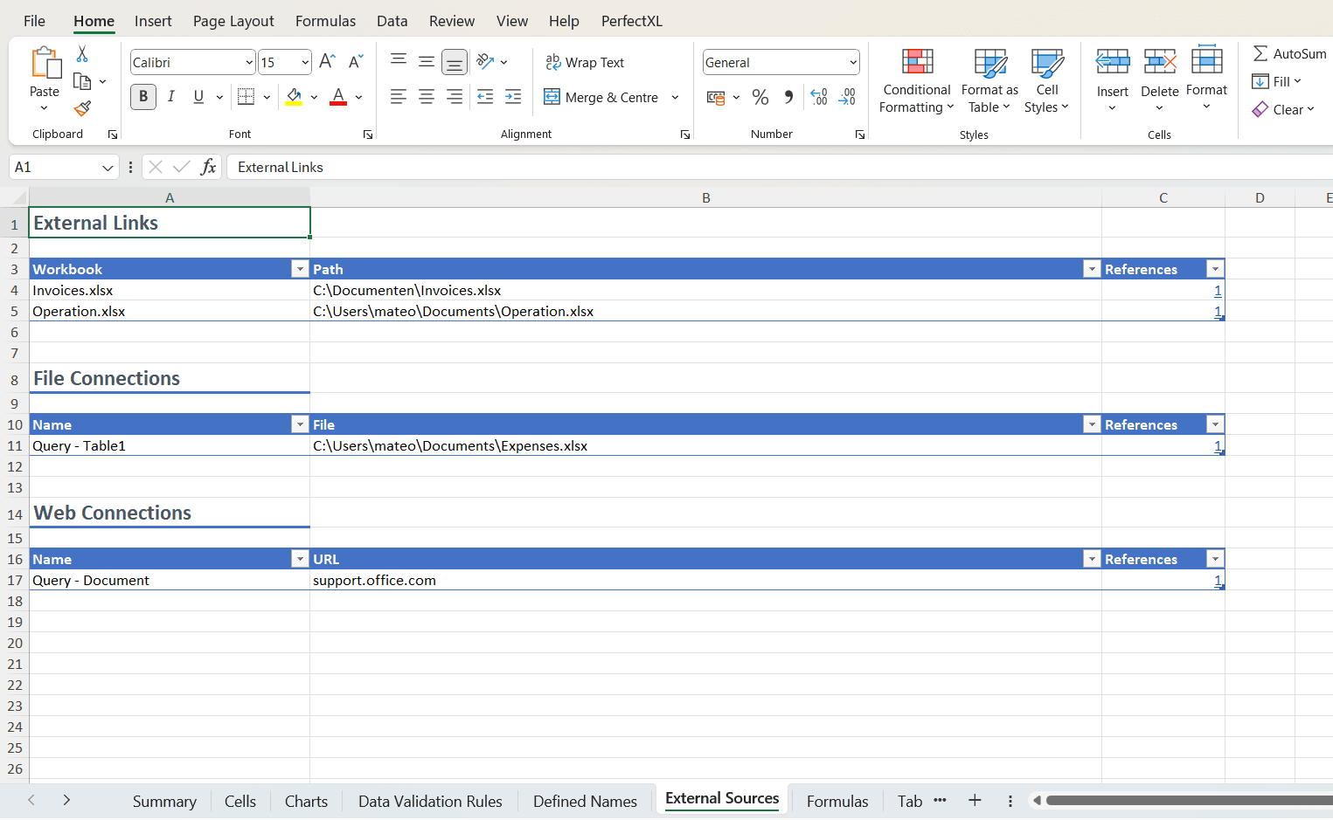Enable centre alignment for the selection

427,96
